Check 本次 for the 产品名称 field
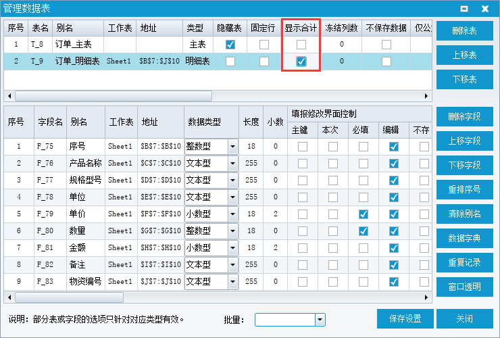This screenshot has height=338, width=500. coord(333,164)
